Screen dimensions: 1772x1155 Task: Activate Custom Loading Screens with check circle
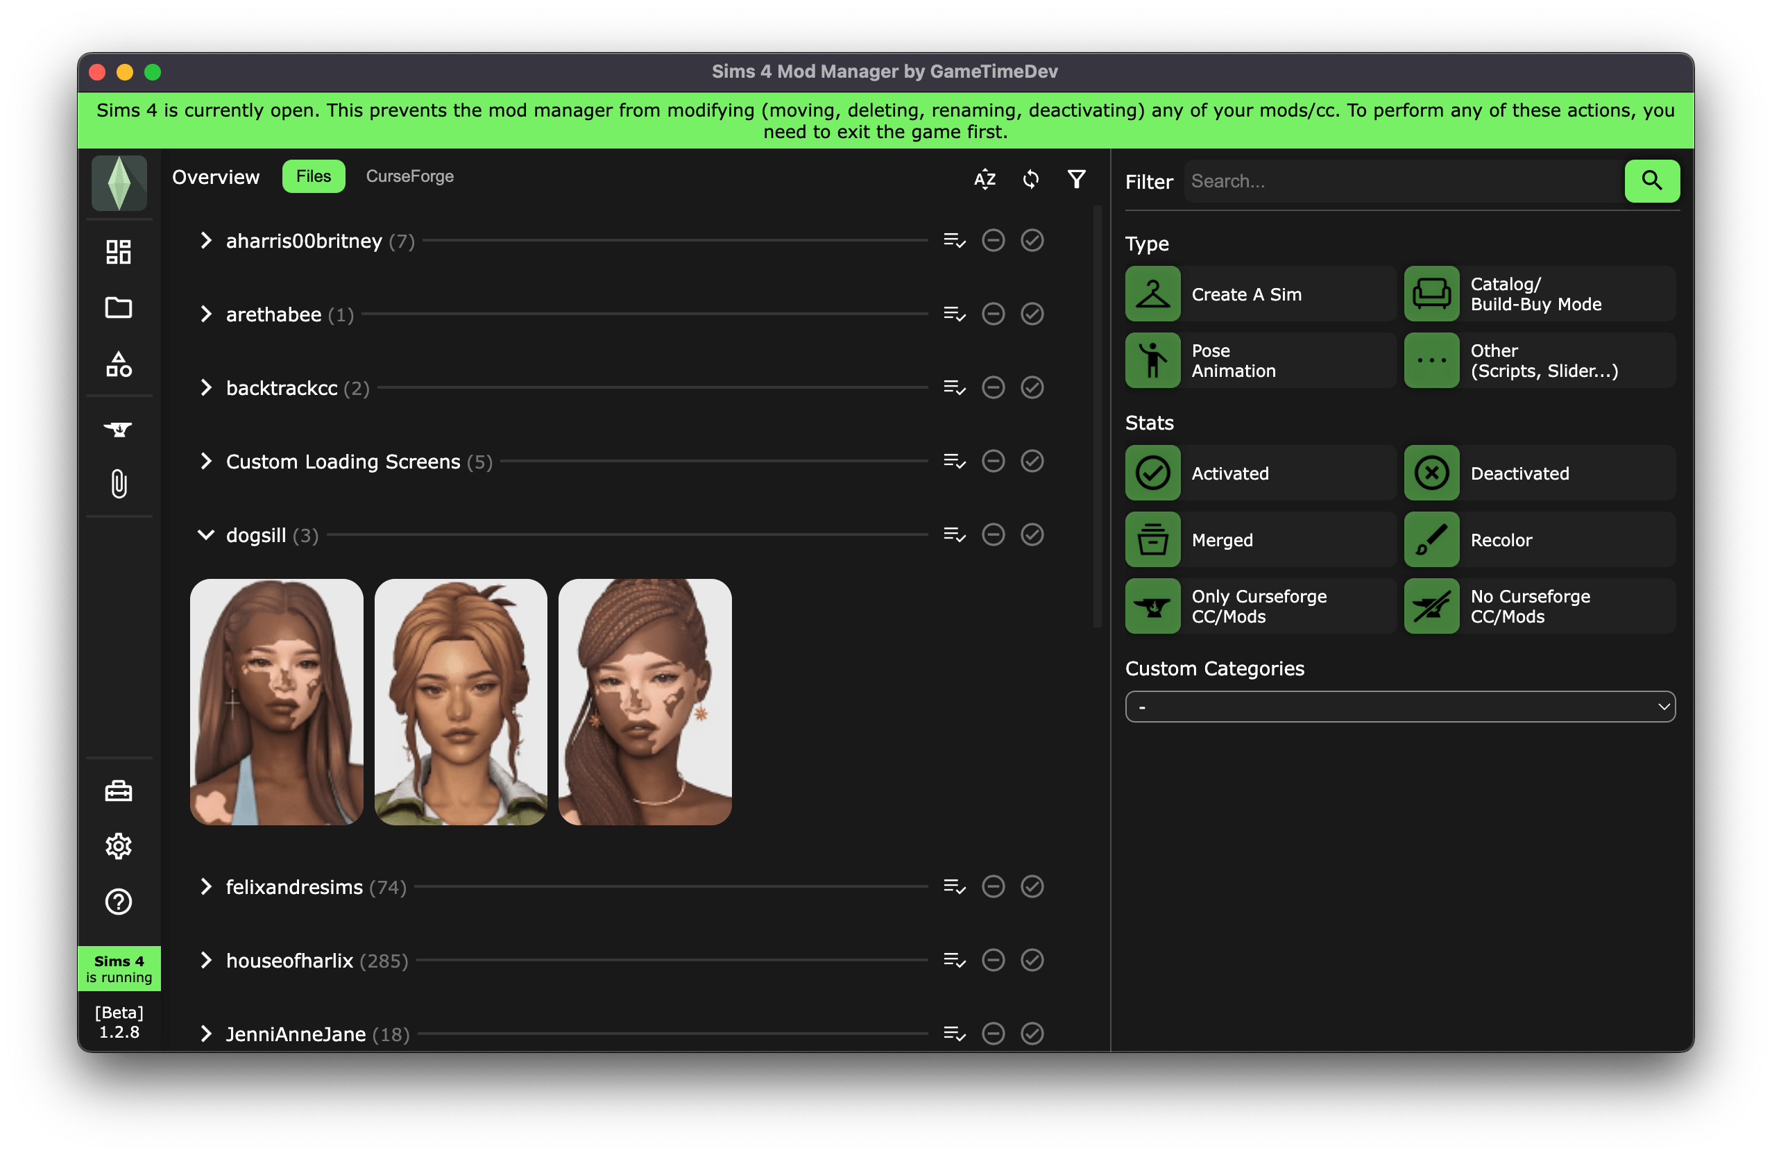[1032, 462]
